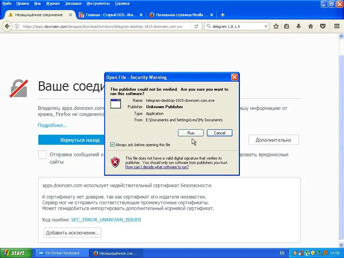
Task: Click the application file icon in dialog
Action: 116,104
